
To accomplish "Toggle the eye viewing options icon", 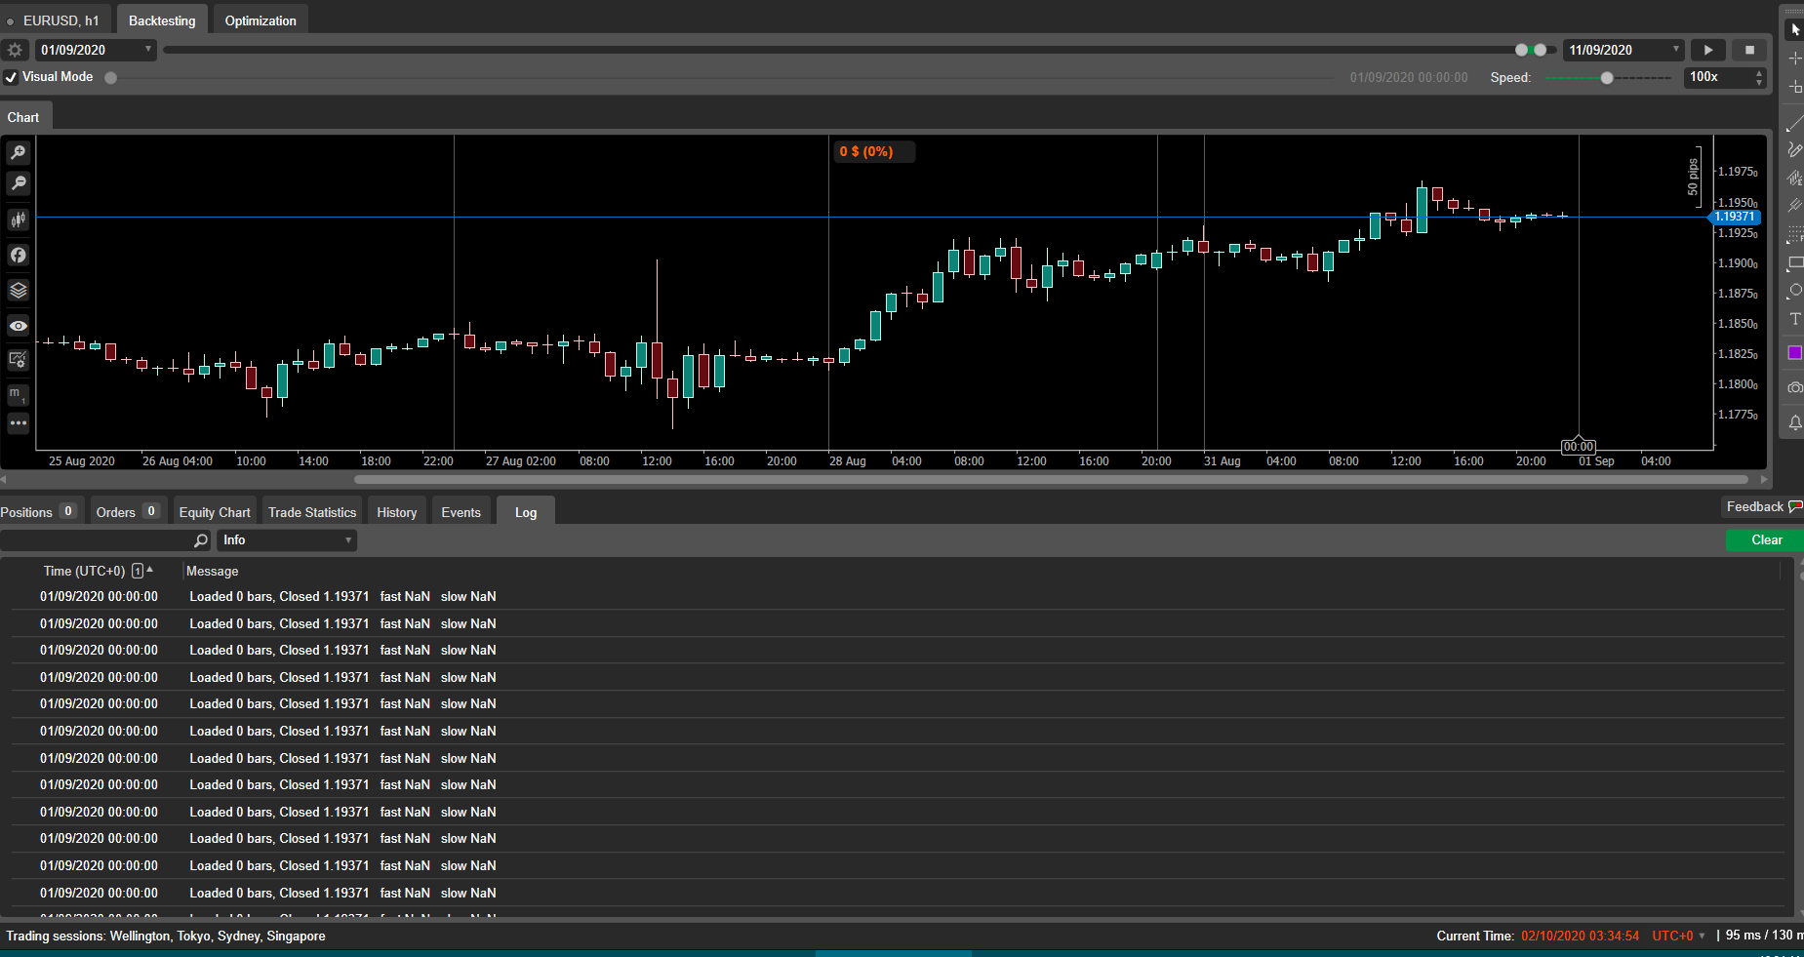I will click(x=18, y=326).
